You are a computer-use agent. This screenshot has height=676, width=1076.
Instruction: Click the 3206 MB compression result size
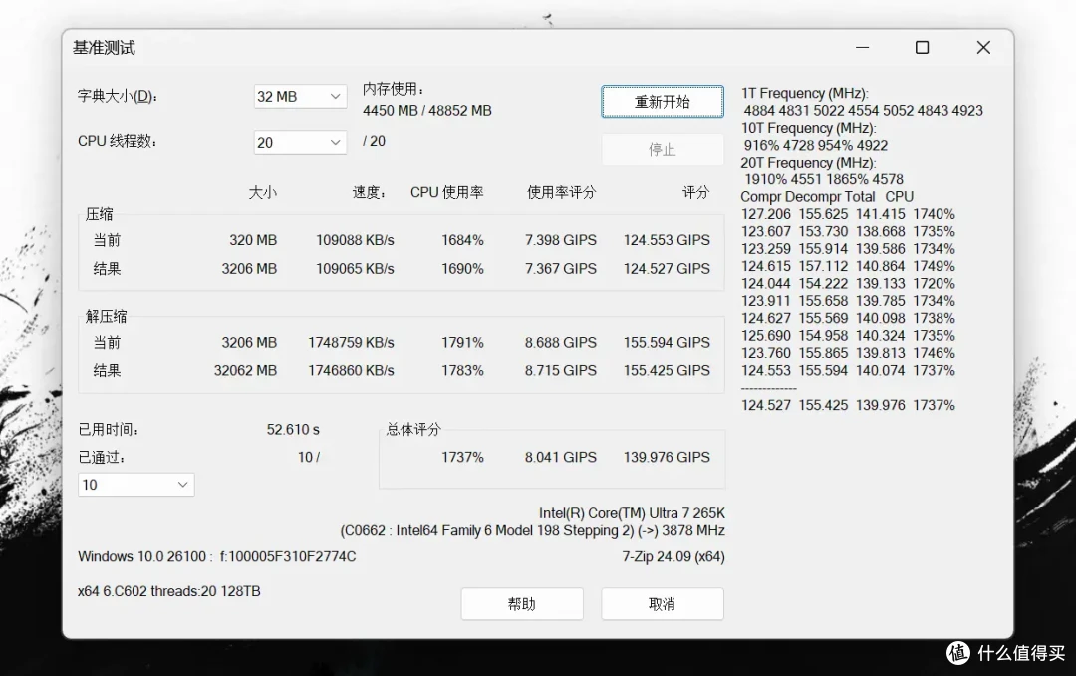pos(249,269)
